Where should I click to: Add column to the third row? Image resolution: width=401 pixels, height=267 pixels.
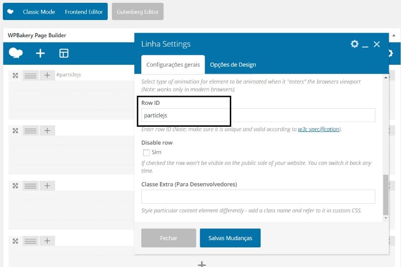click(x=47, y=185)
